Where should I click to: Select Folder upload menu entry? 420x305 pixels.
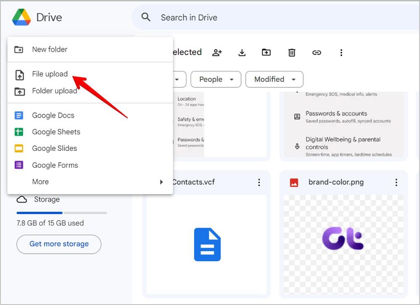[x=90, y=91]
